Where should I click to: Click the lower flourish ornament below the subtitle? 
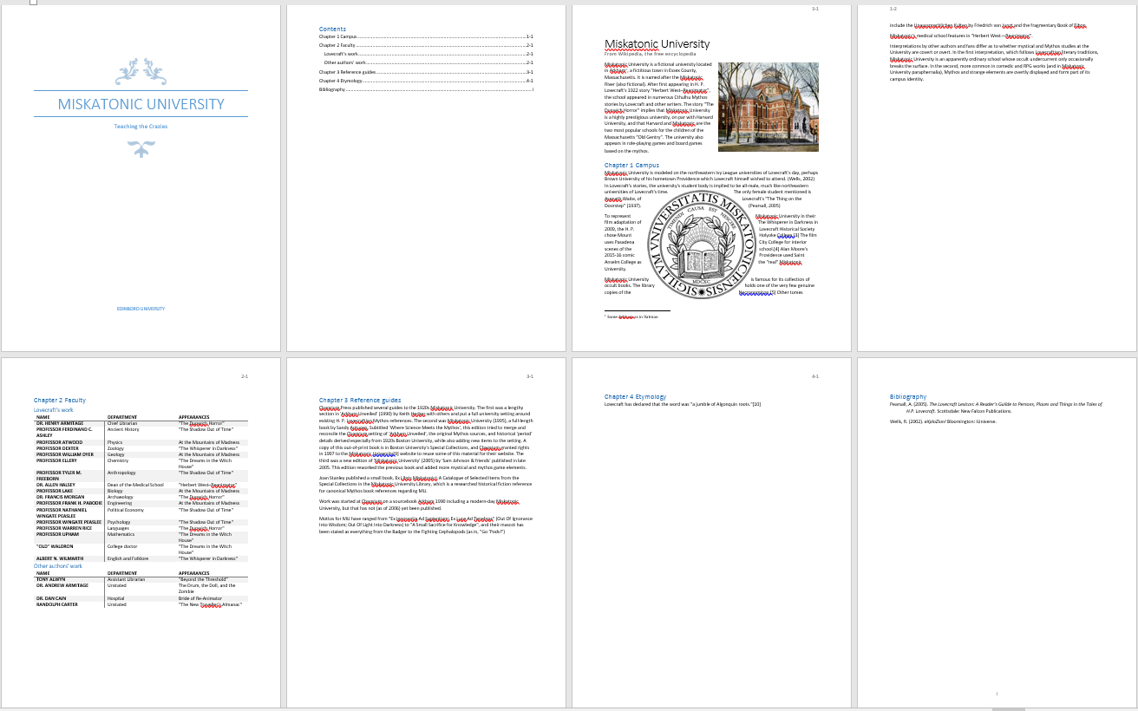tap(141, 149)
